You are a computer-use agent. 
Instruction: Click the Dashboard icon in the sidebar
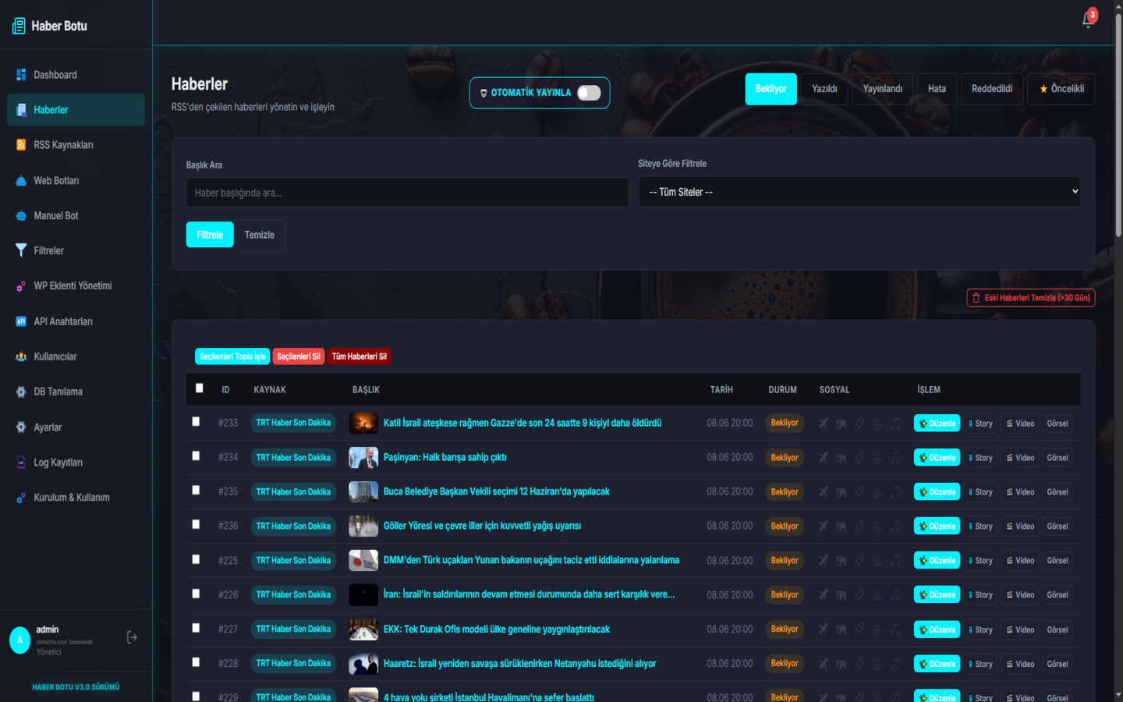(21, 75)
